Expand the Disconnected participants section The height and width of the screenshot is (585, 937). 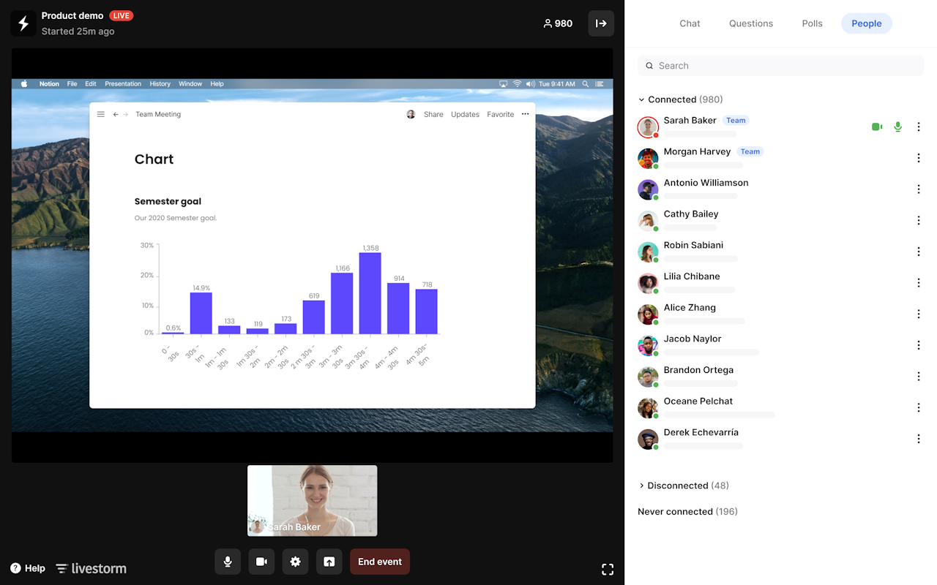(642, 486)
